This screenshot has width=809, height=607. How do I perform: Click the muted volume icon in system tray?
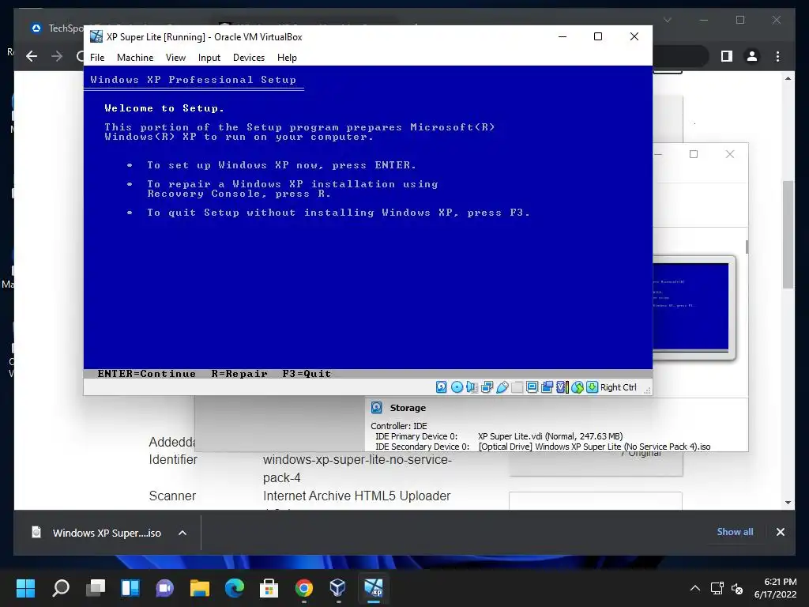[737, 588]
